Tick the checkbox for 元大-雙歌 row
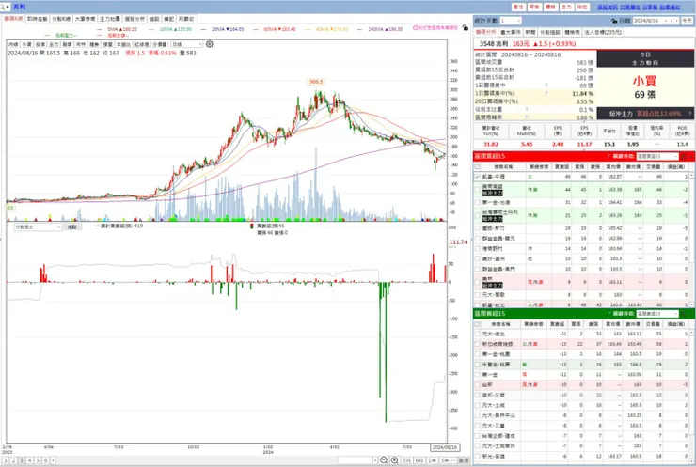 [478, 294]
